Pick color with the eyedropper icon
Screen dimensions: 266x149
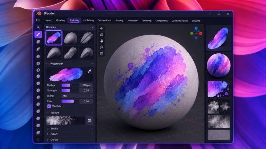[x=90, y=71]
